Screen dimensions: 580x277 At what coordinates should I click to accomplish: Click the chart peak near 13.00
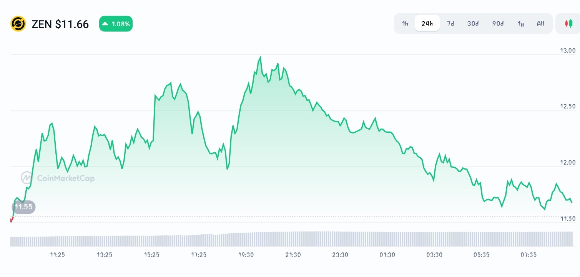coord(260,57)
